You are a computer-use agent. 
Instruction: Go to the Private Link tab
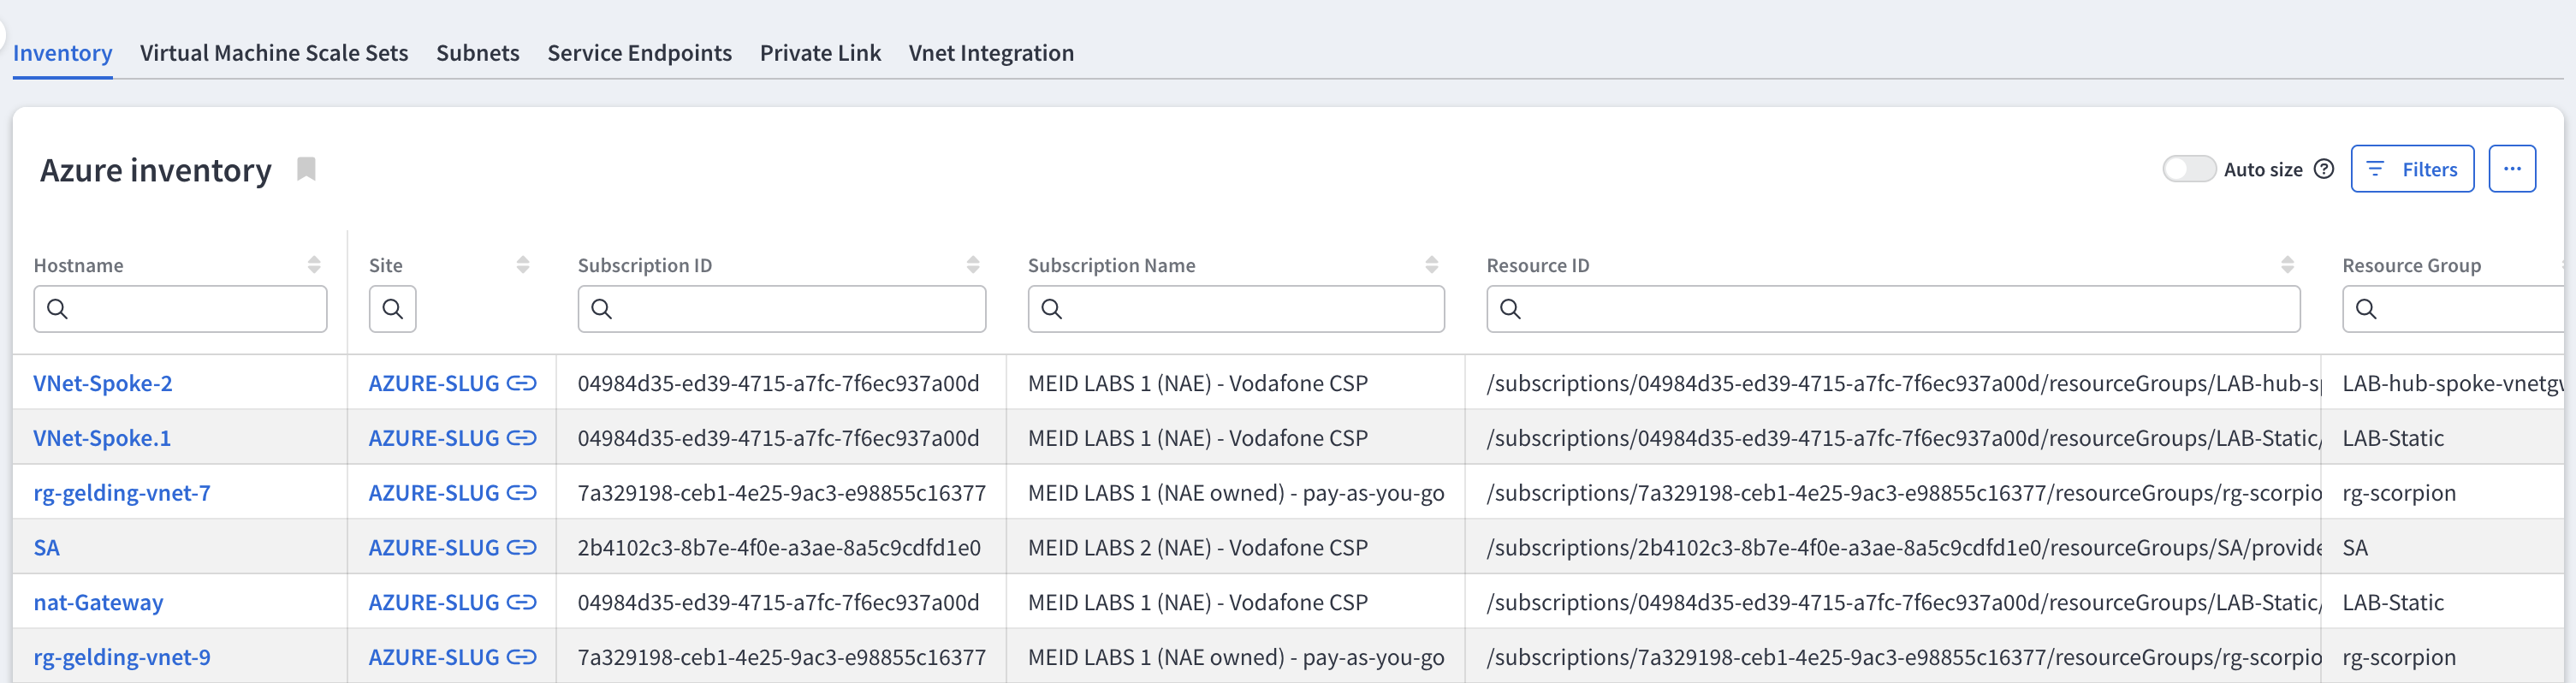point(819,53)
